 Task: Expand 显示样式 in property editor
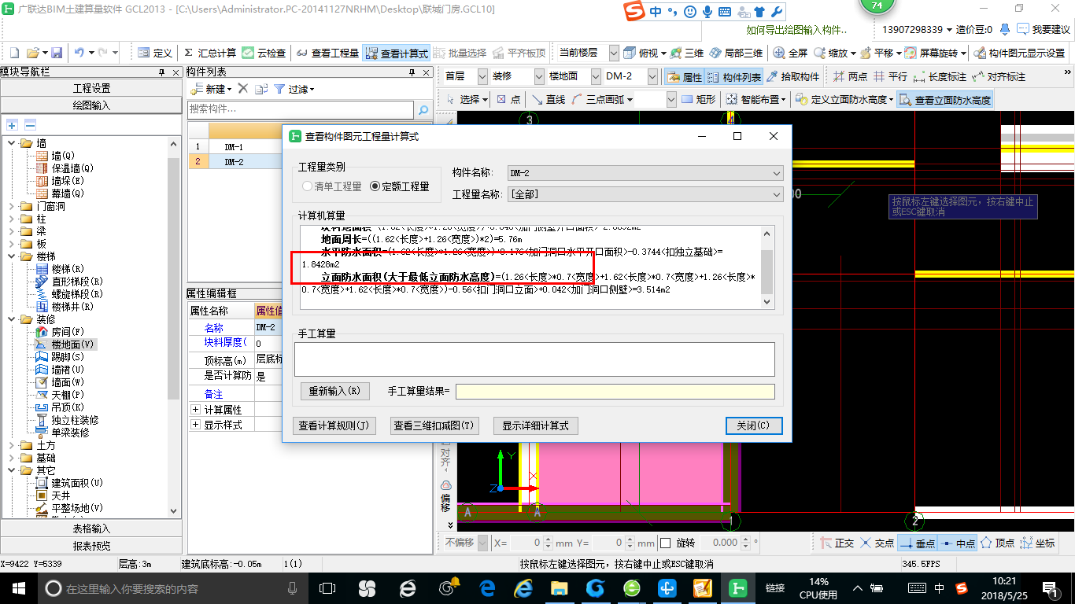[x=195, y=425]
